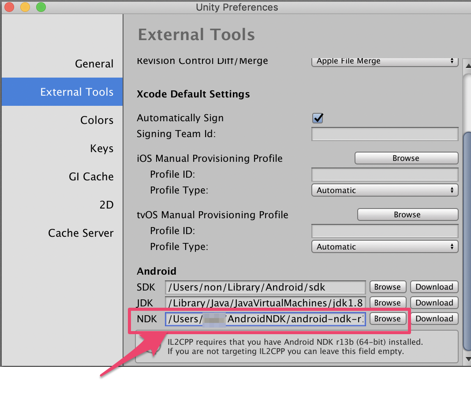471x395 pixels.
Task: Open Revision Control Diff/Merge dropdown
Action: point(385,62)
